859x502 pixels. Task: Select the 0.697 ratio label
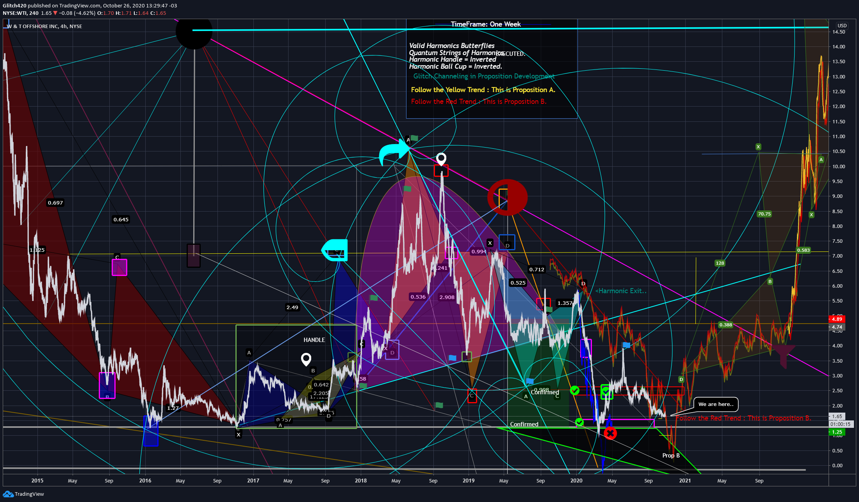pyautogui.click(x=55, y=203)
